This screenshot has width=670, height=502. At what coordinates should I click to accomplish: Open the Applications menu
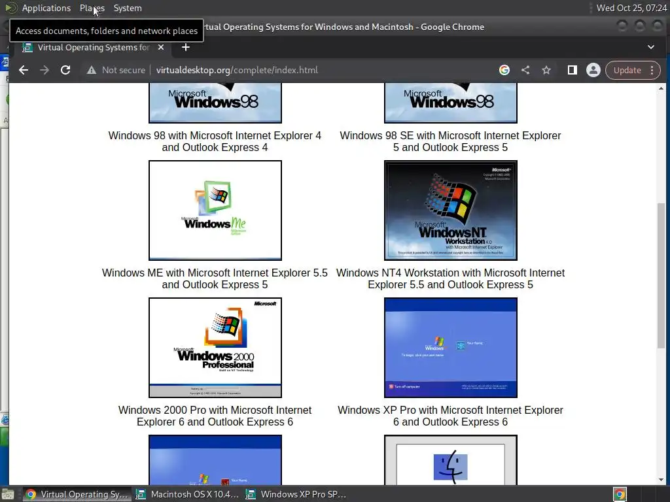click(46, 8)
